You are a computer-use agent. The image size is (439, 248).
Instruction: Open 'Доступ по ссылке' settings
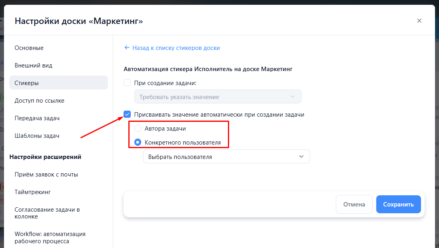tap(58, 101)
